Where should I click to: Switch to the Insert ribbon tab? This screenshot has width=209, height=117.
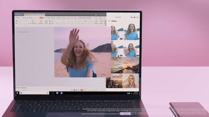(x=45, y=18)
